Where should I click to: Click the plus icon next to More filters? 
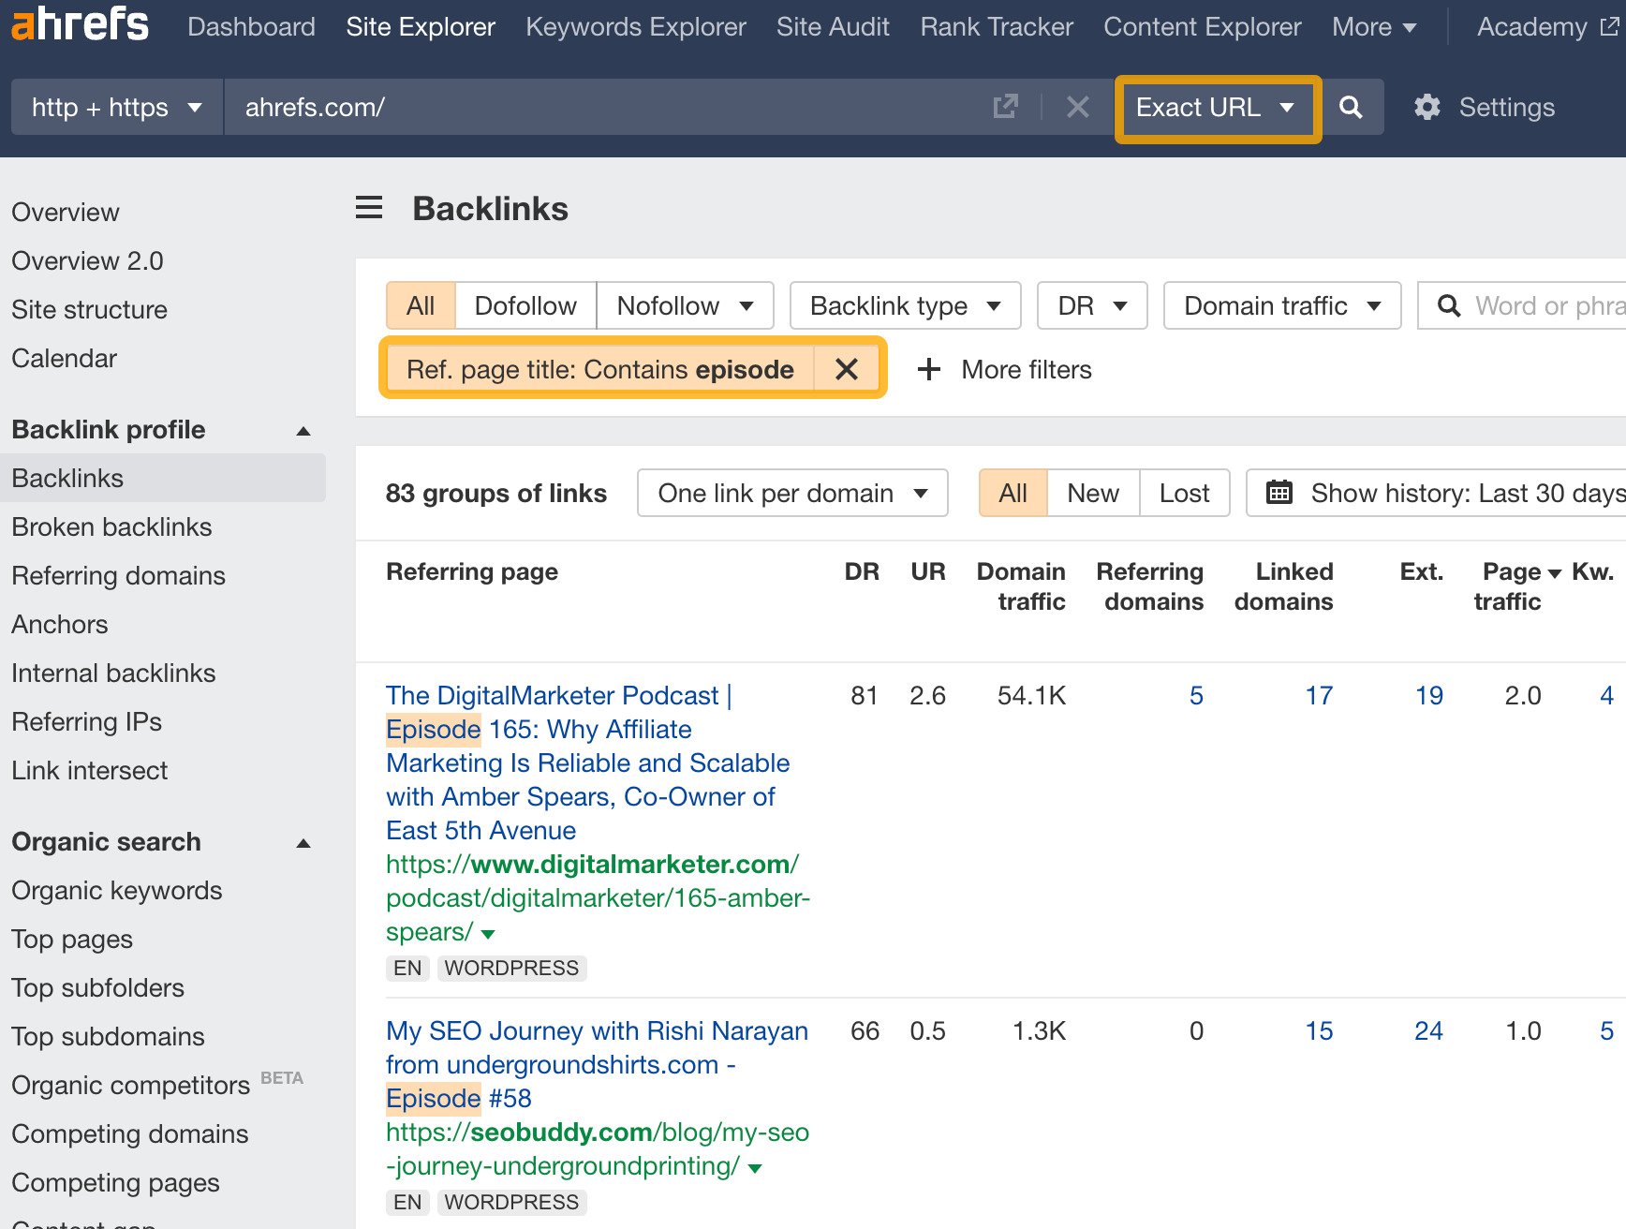pos(928,369)
